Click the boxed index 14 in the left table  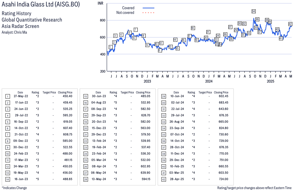7,179
